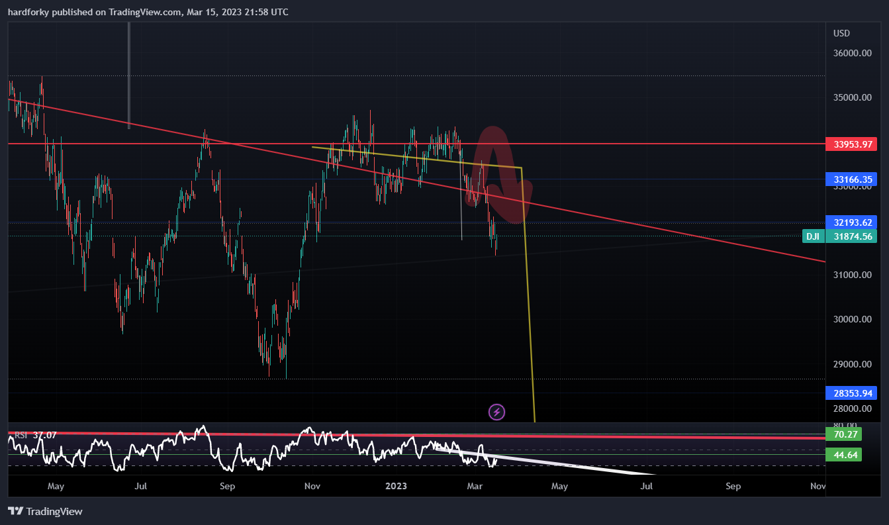The height and width of the screenshot is (525, 889).
Task: Click the 29000.00 price axis value
Action: click(852, 364)
